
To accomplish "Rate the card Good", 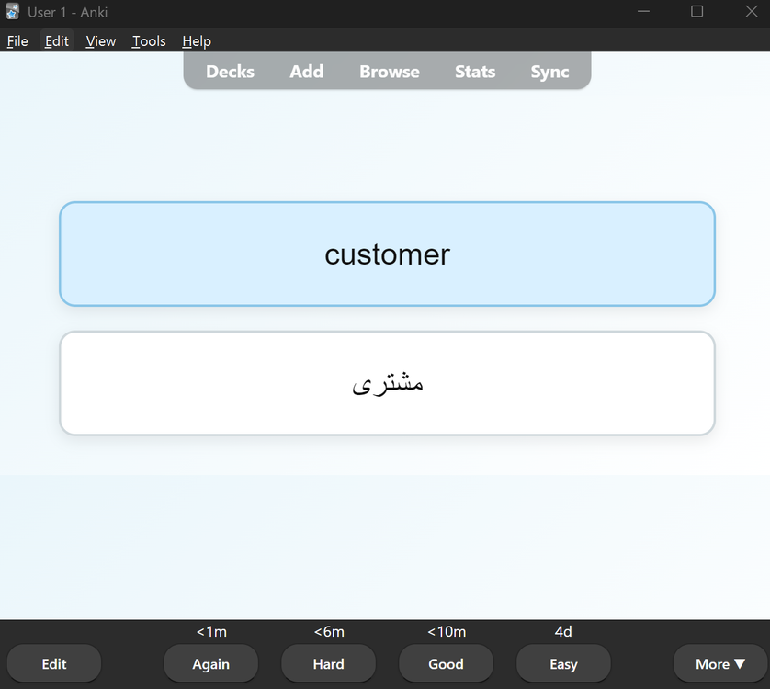I will [446, 664].
